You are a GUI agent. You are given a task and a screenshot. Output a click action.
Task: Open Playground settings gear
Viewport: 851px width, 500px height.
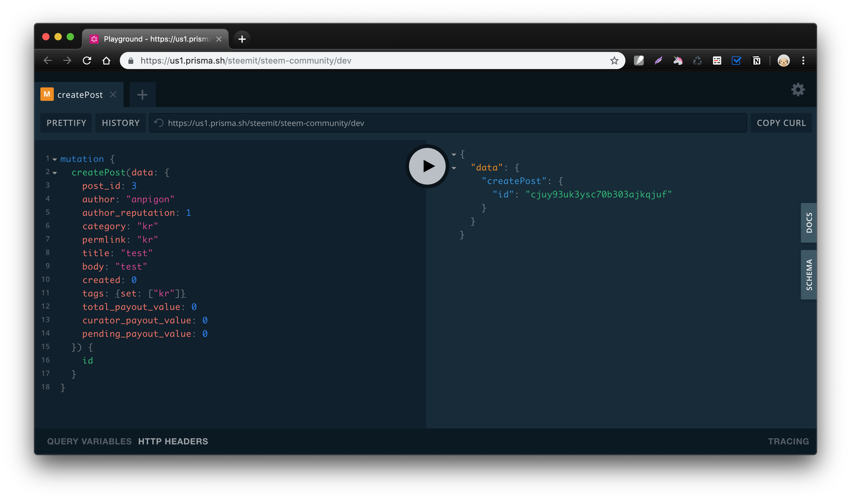(798, 90)
